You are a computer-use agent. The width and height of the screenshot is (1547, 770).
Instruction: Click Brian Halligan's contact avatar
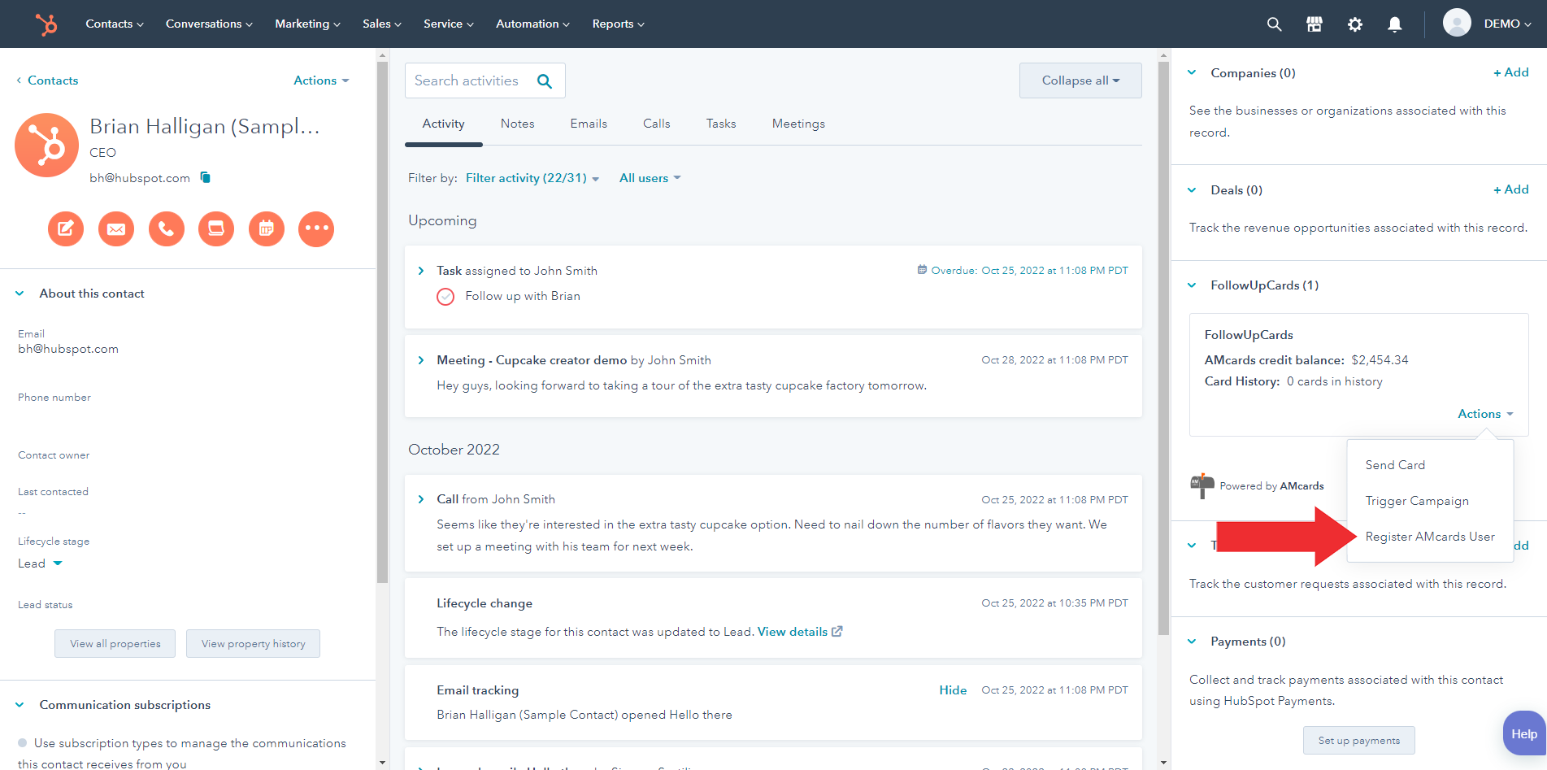click(x=47, y=145)
